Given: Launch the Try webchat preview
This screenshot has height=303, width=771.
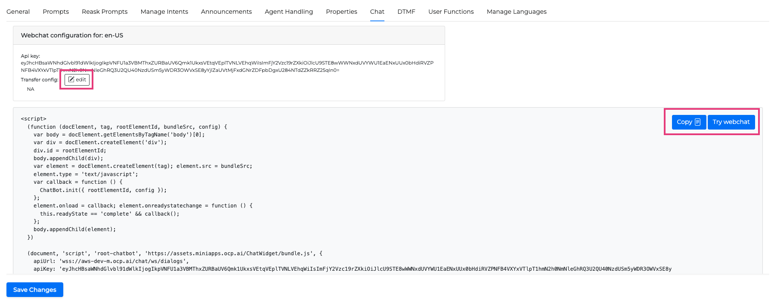Looking at the screenshot, I should click(x=731, y=122).
